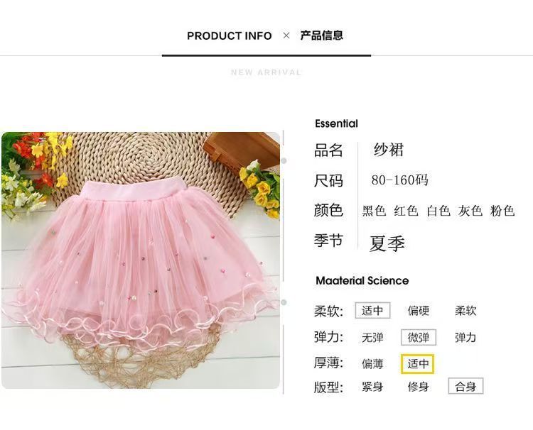533x430 pixels.
Task: Click the × symbol beside PRODUCT INFO
Action: [x=286, y=35]
